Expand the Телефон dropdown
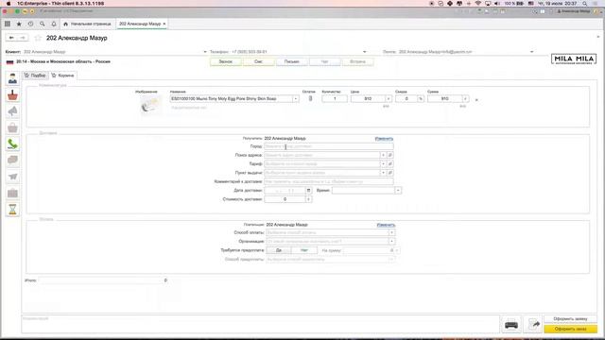The height and width of the screenshot is (340, 605). pos(365,52)
